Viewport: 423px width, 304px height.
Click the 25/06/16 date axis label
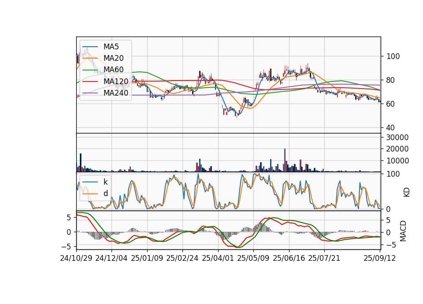289,258
